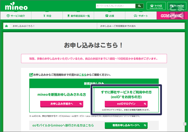
Task: Click the crown icon on マイネ王 button
Action: tap(152, 5)
